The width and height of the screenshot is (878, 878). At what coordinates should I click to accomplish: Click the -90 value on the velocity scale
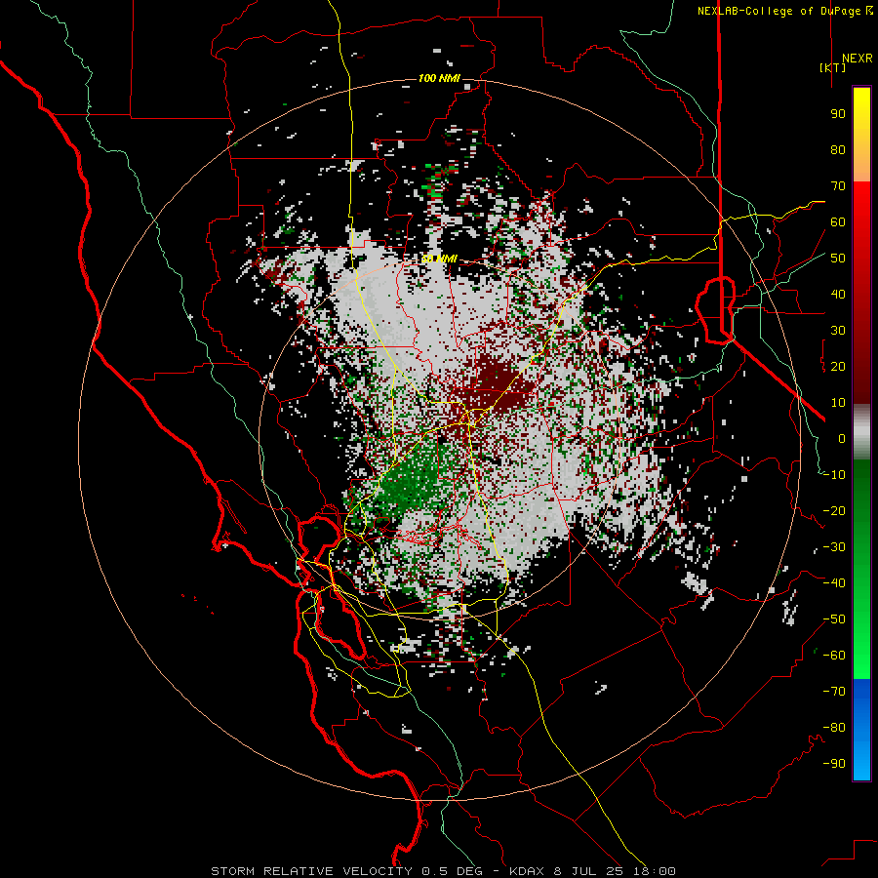(834, 764)
